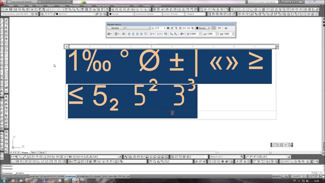This screenshot has height=183, width=325.
Task: Toggle ОРТО ortho mode
Action: coord(50,176)
